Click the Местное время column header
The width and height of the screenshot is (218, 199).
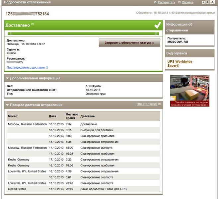point(72,116)
